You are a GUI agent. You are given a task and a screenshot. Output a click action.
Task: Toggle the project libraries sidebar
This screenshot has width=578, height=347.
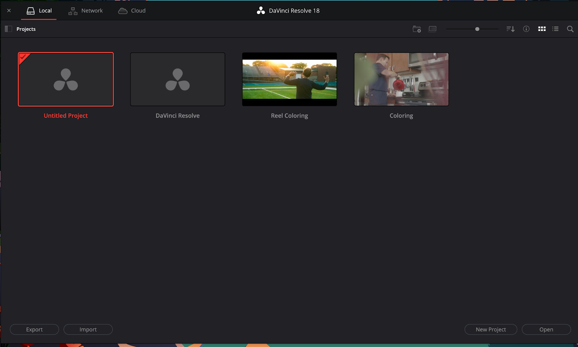point(8,29)
